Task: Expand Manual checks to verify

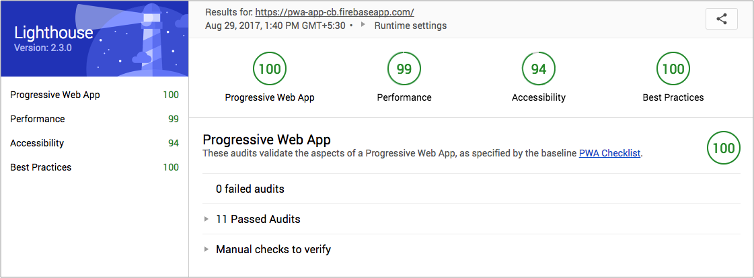Action: pos(206,250)
